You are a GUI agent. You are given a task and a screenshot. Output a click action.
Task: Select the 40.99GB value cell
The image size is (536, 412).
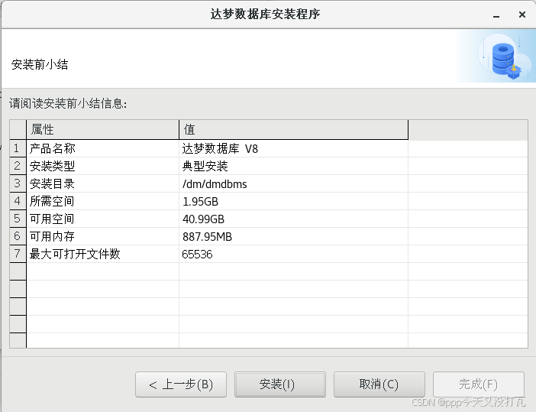[294, 219]
